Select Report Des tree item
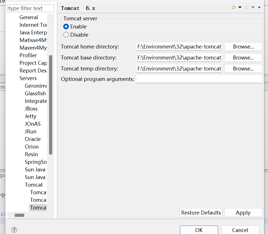The width and height of the screenshot is (268, 234). coord(33,70)
